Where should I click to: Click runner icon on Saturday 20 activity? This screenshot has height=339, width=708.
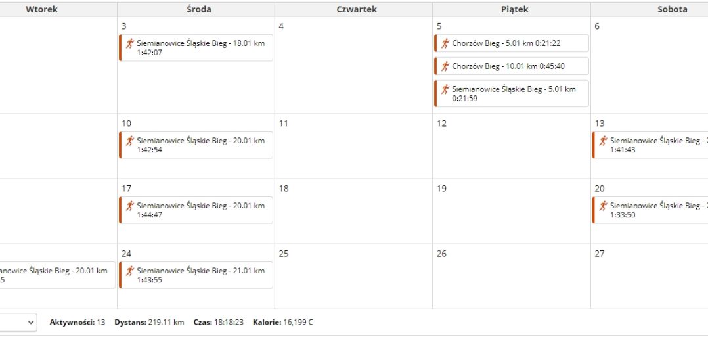click(x=603, y=206)
